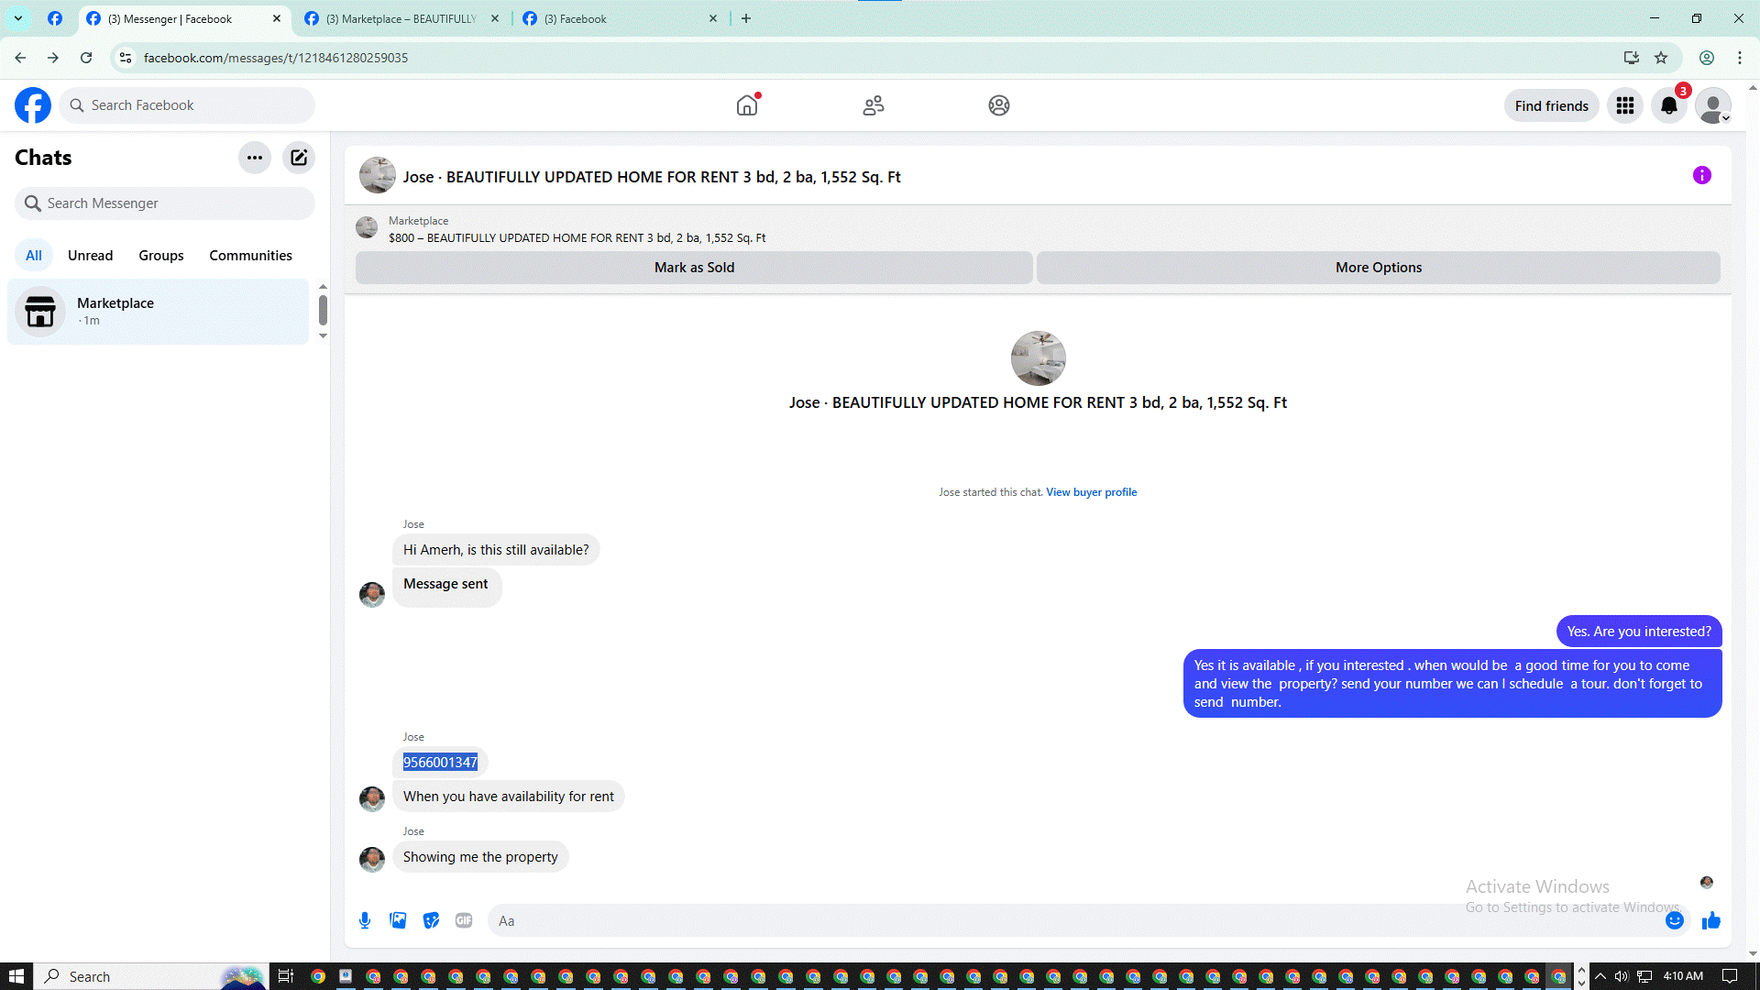Click the taskbar volume icon
Viewport: 1760px width, 990px height.
coord(1622,976)
